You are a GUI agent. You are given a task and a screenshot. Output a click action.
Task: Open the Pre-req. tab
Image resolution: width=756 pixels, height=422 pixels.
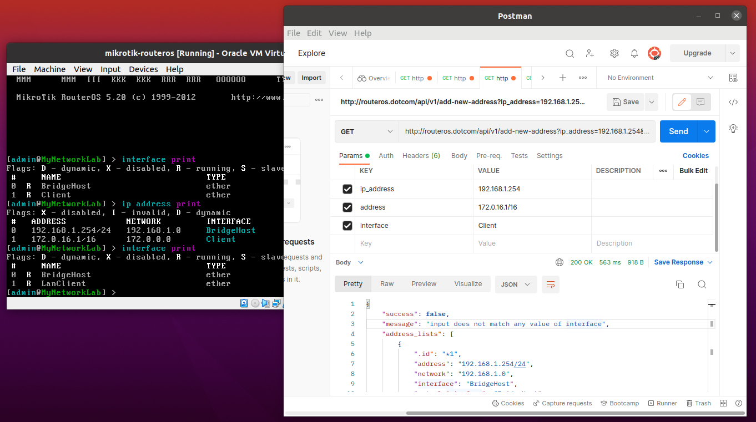(x=489, y=156)
